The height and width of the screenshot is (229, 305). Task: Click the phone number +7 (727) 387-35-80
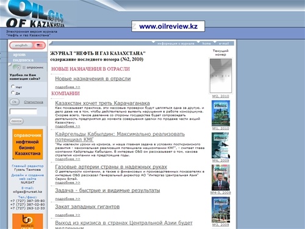pyautogui.click(x=27, y=201)
